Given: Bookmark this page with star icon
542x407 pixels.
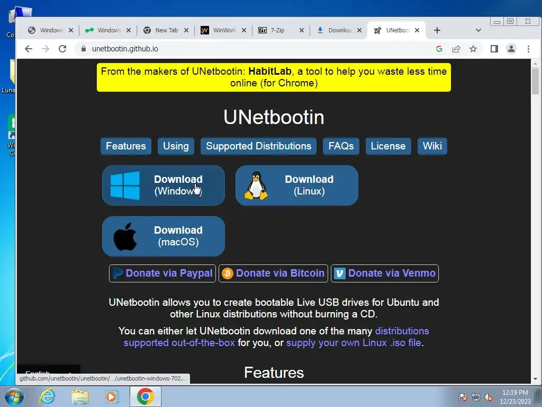Looking at the screenshot, I should point(473,49).
